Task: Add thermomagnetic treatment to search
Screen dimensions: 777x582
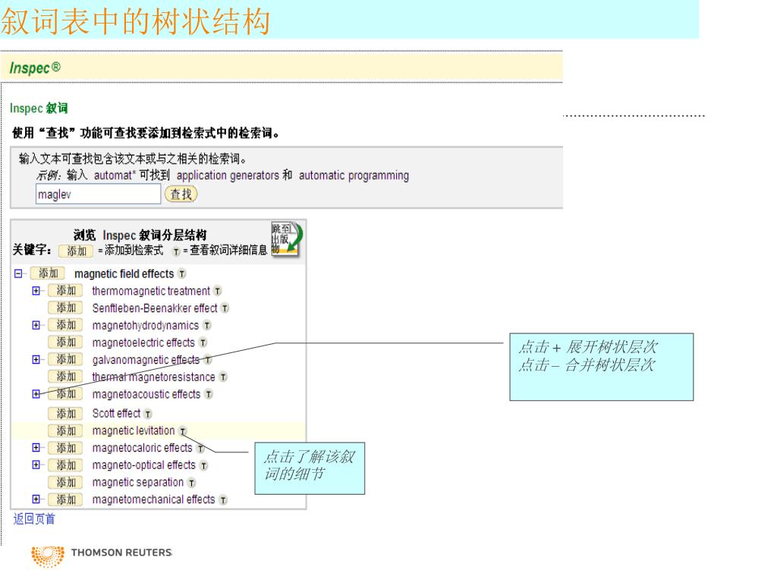Action: click(x=65, y=290)
